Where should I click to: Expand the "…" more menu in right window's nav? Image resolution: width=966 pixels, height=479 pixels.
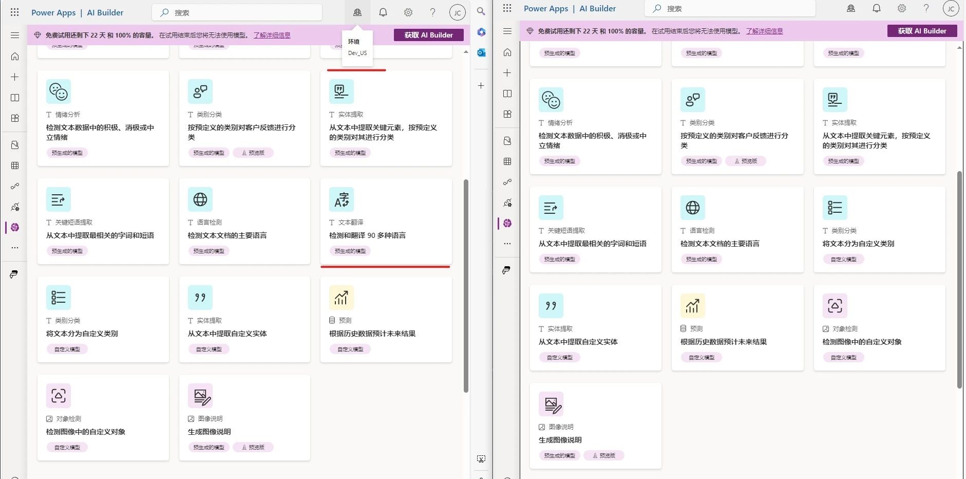(507, 244)
